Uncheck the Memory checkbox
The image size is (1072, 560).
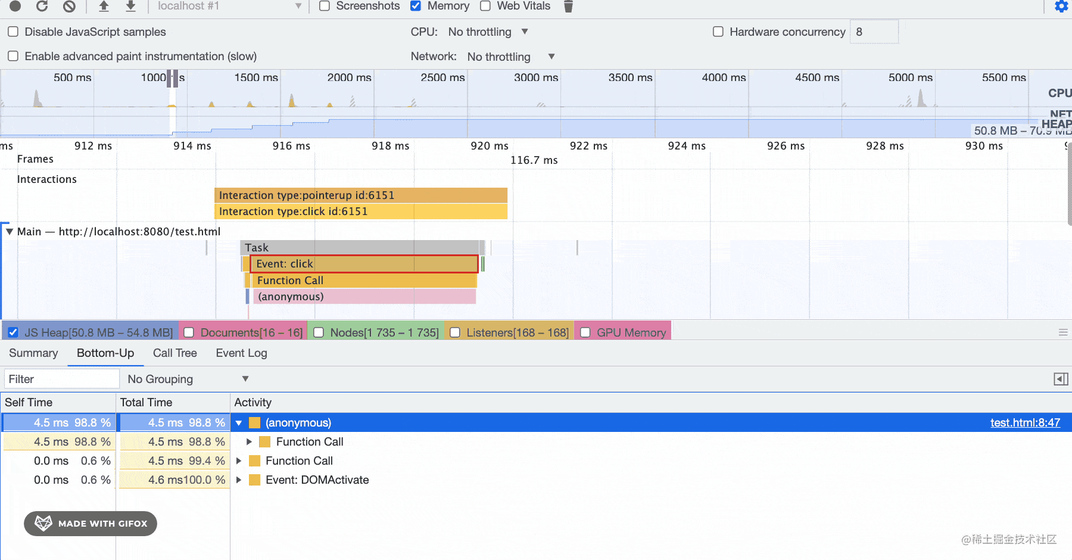click(416, 6)
